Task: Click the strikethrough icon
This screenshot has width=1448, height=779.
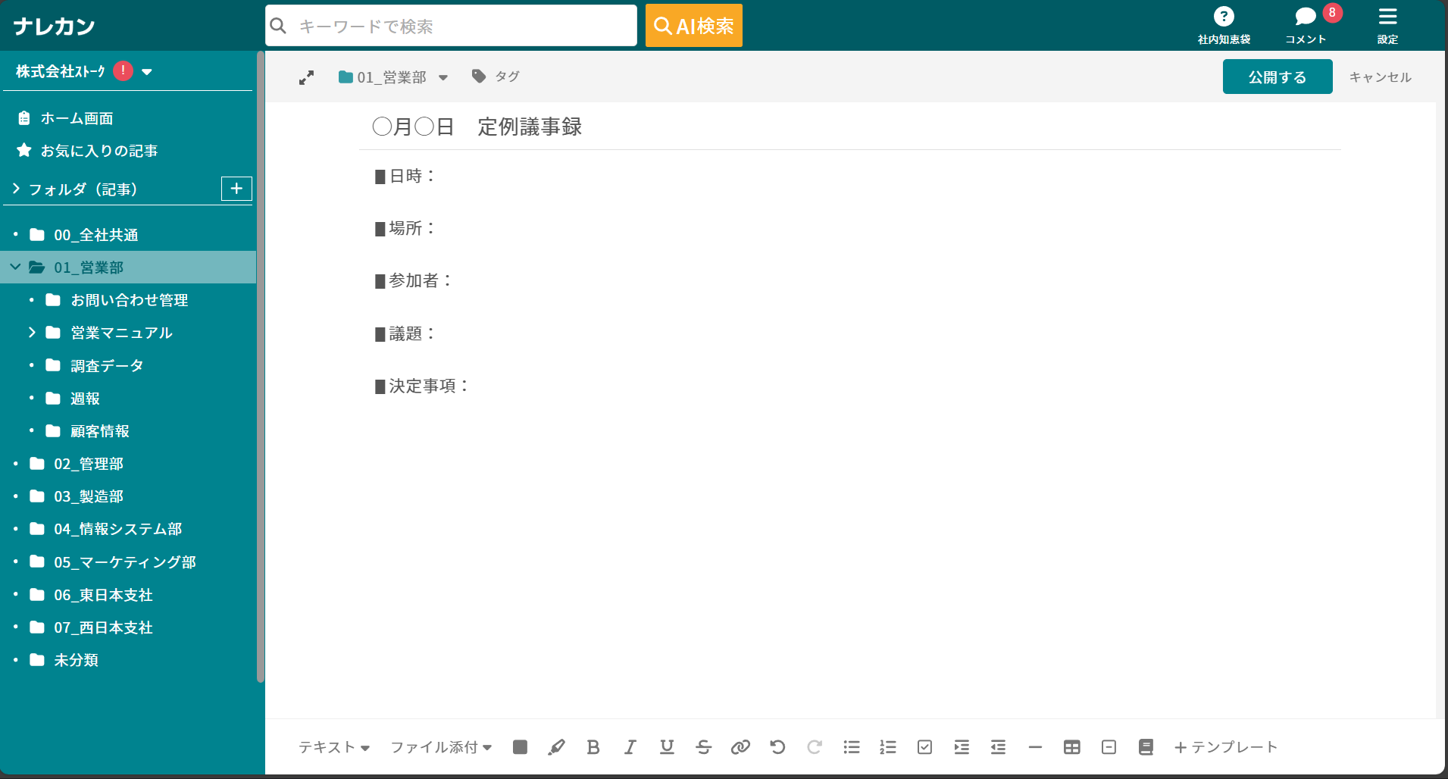Action: tap(703, 747)
